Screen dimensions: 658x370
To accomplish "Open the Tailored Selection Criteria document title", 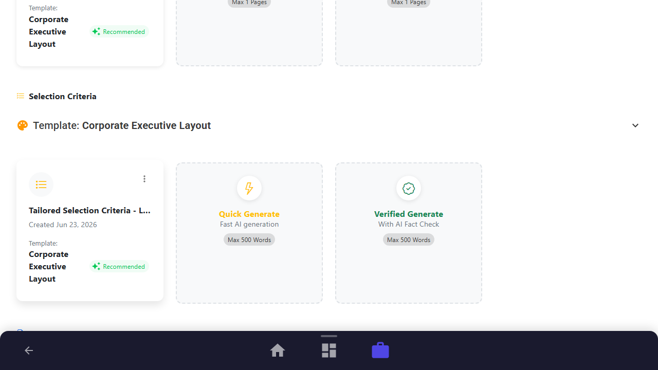I will pos(90,210).
